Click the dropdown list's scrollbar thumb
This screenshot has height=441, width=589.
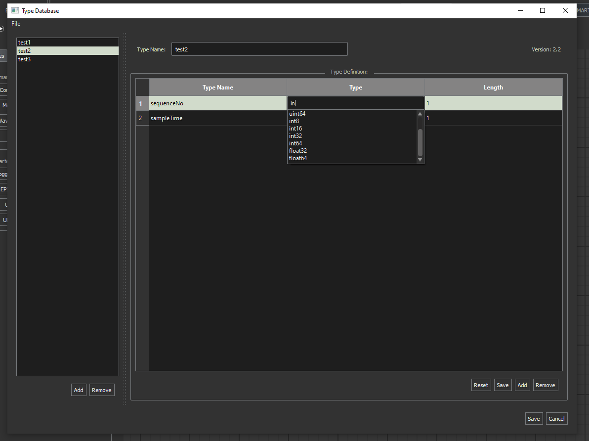coord(420,142)
